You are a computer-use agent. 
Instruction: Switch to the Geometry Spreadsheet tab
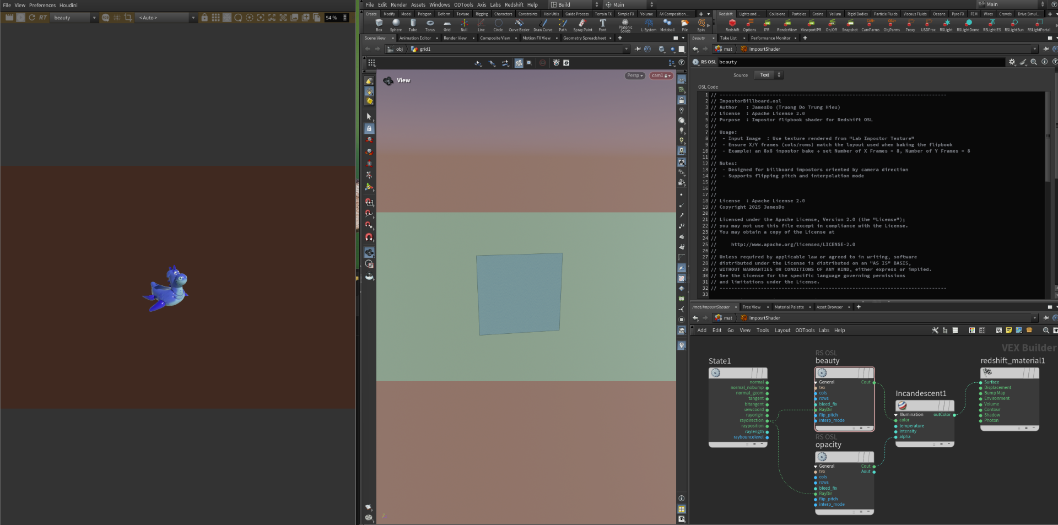tap(584, 38)
